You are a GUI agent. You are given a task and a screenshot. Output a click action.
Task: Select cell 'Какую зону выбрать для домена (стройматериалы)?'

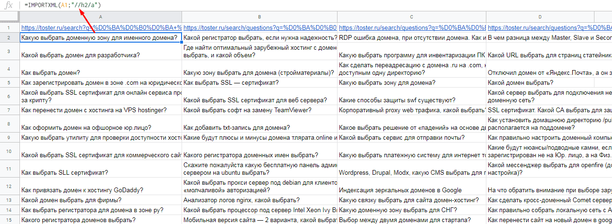pos(260,69)
